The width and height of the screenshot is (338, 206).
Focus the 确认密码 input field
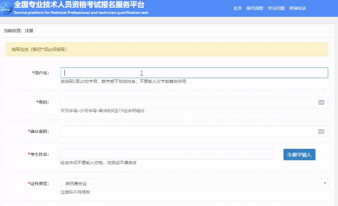tap(187, 131)
